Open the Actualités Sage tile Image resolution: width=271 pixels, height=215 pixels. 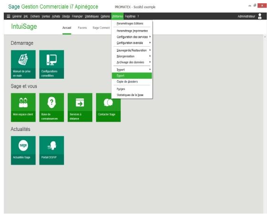point(23,150)
